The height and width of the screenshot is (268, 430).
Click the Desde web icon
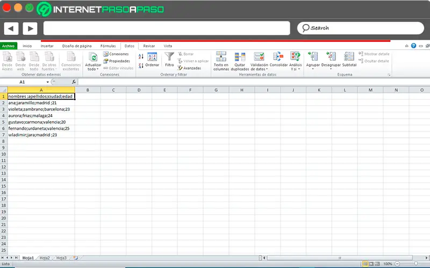click(x=20, y=61)
